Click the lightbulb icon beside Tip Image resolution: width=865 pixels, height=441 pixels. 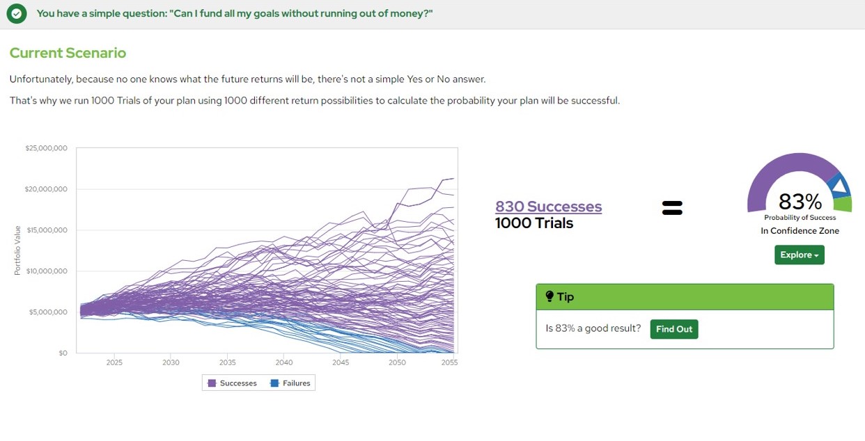[550, 297]
